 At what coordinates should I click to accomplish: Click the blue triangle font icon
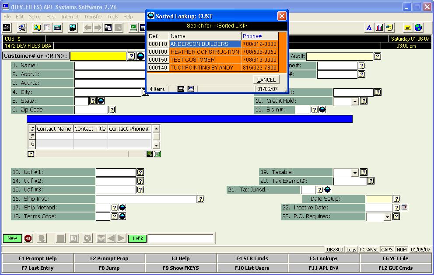[369, 28]
